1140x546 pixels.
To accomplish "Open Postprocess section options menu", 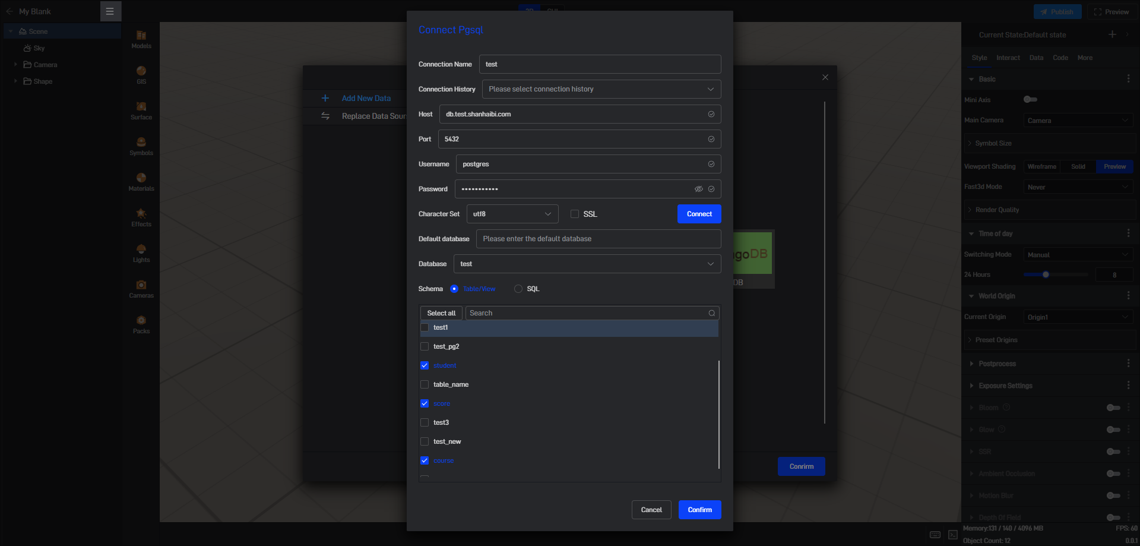I will tap(1129, 363).
